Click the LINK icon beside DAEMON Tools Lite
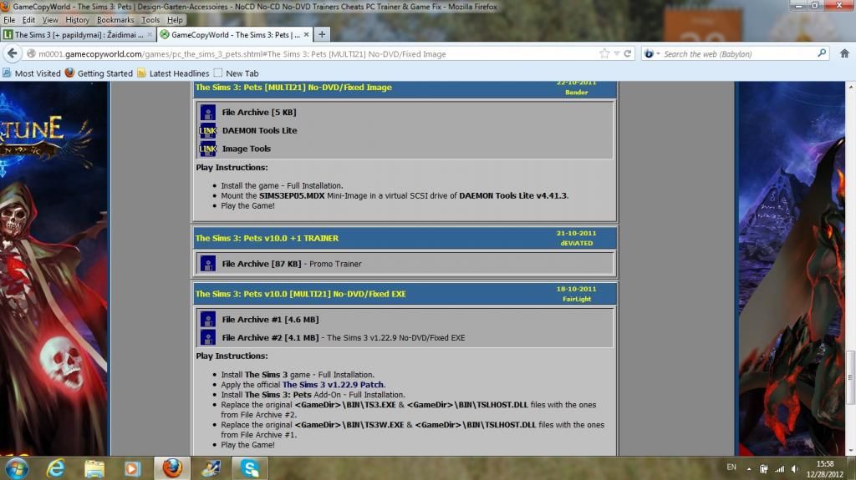Screen dimensions: 856x480 tap(207, 130)
